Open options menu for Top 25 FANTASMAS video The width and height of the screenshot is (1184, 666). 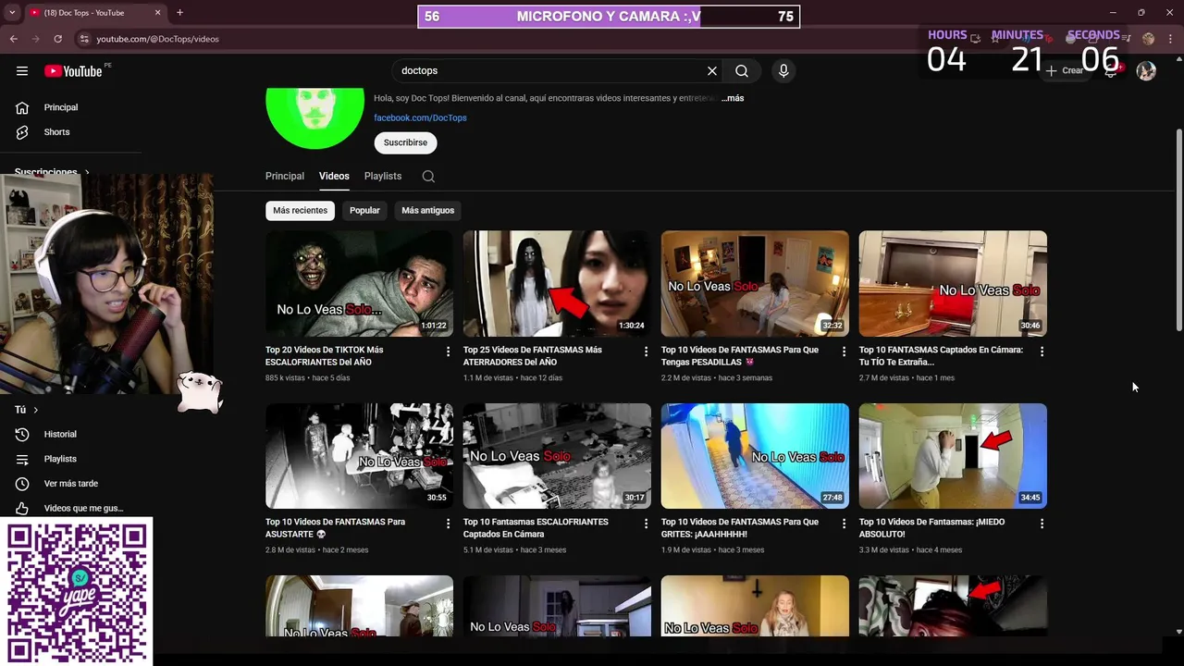point(646,351)
